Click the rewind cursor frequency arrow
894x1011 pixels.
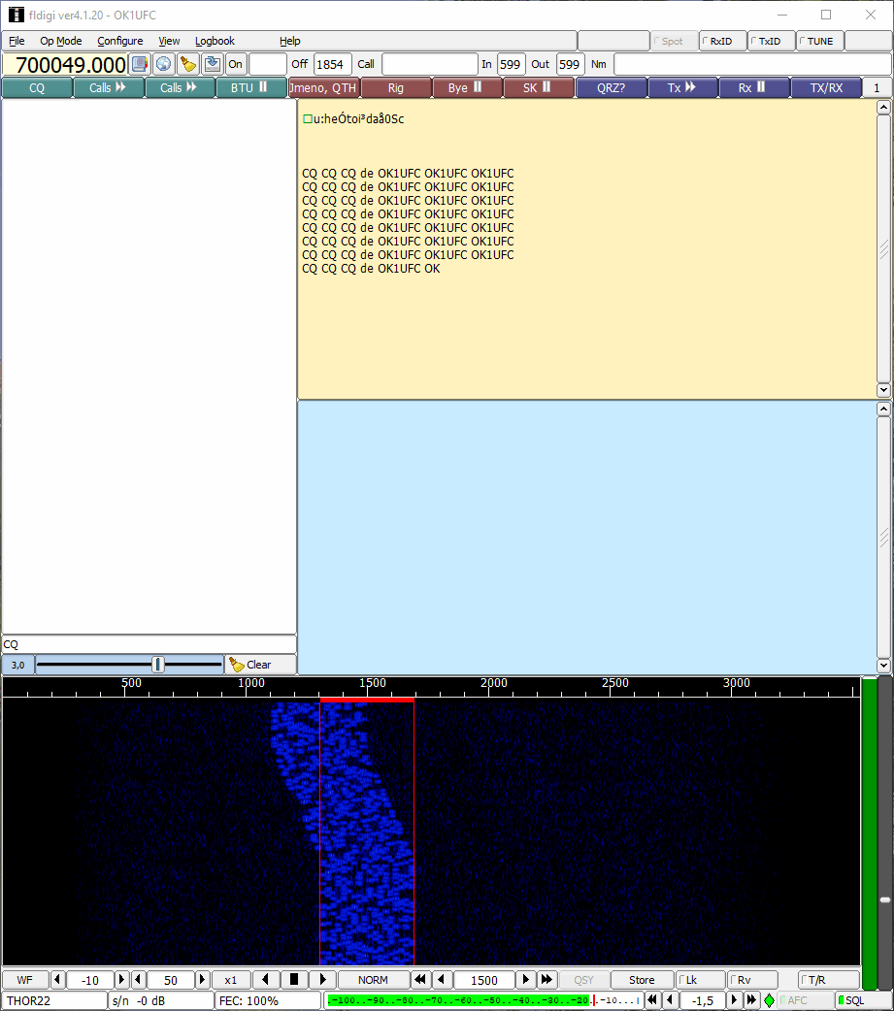point(420,980)
